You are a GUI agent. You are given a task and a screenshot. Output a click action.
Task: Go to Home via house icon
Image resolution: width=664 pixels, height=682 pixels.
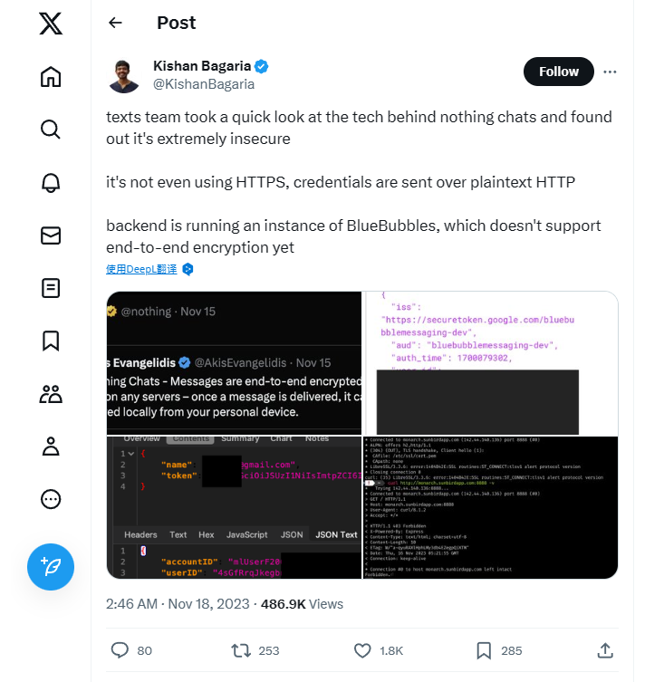point(51,77)
